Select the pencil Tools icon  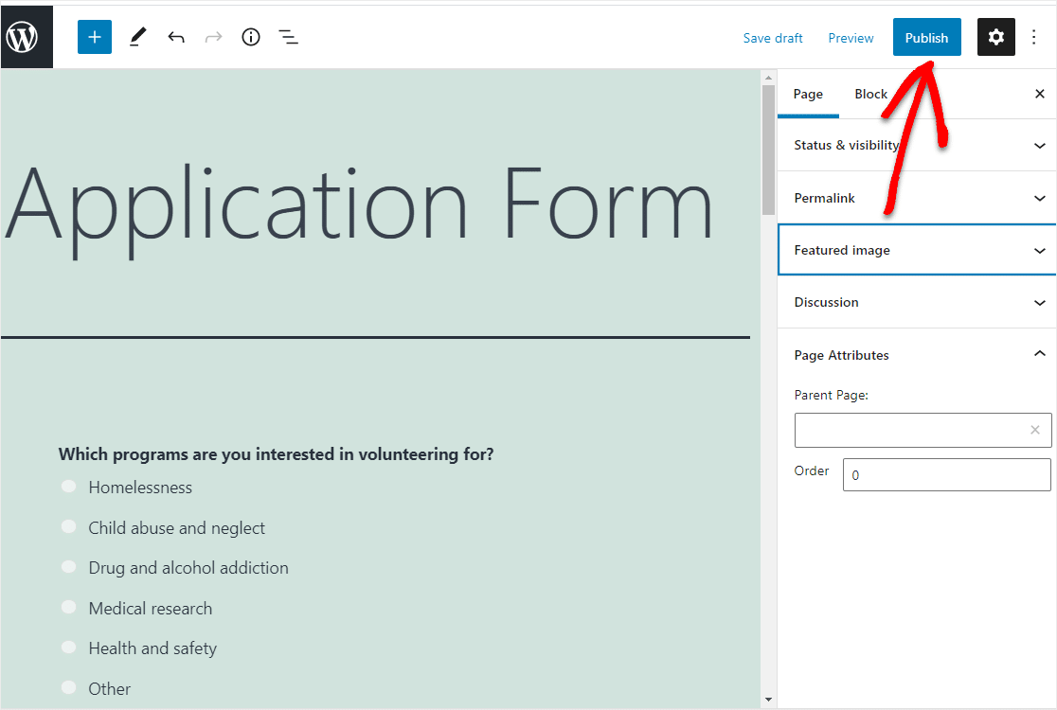(138, 37)
